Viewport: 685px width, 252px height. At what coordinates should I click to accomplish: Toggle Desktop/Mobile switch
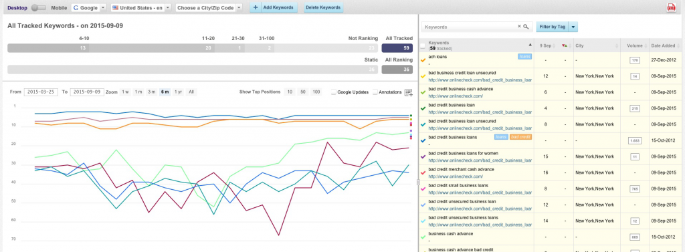[x=38, y=8]
